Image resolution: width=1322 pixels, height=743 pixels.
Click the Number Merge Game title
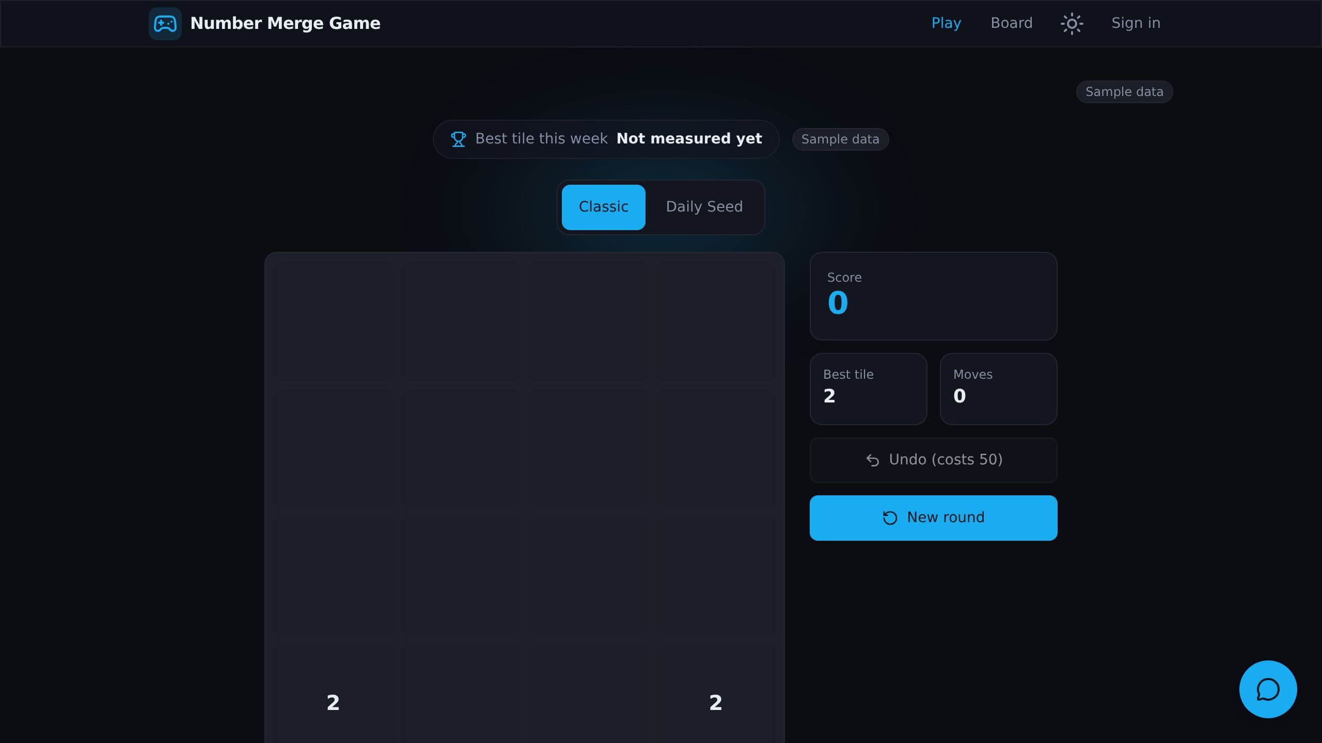285,23
